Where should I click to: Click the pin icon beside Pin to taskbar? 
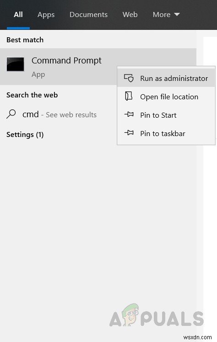(x=129, y=132)
